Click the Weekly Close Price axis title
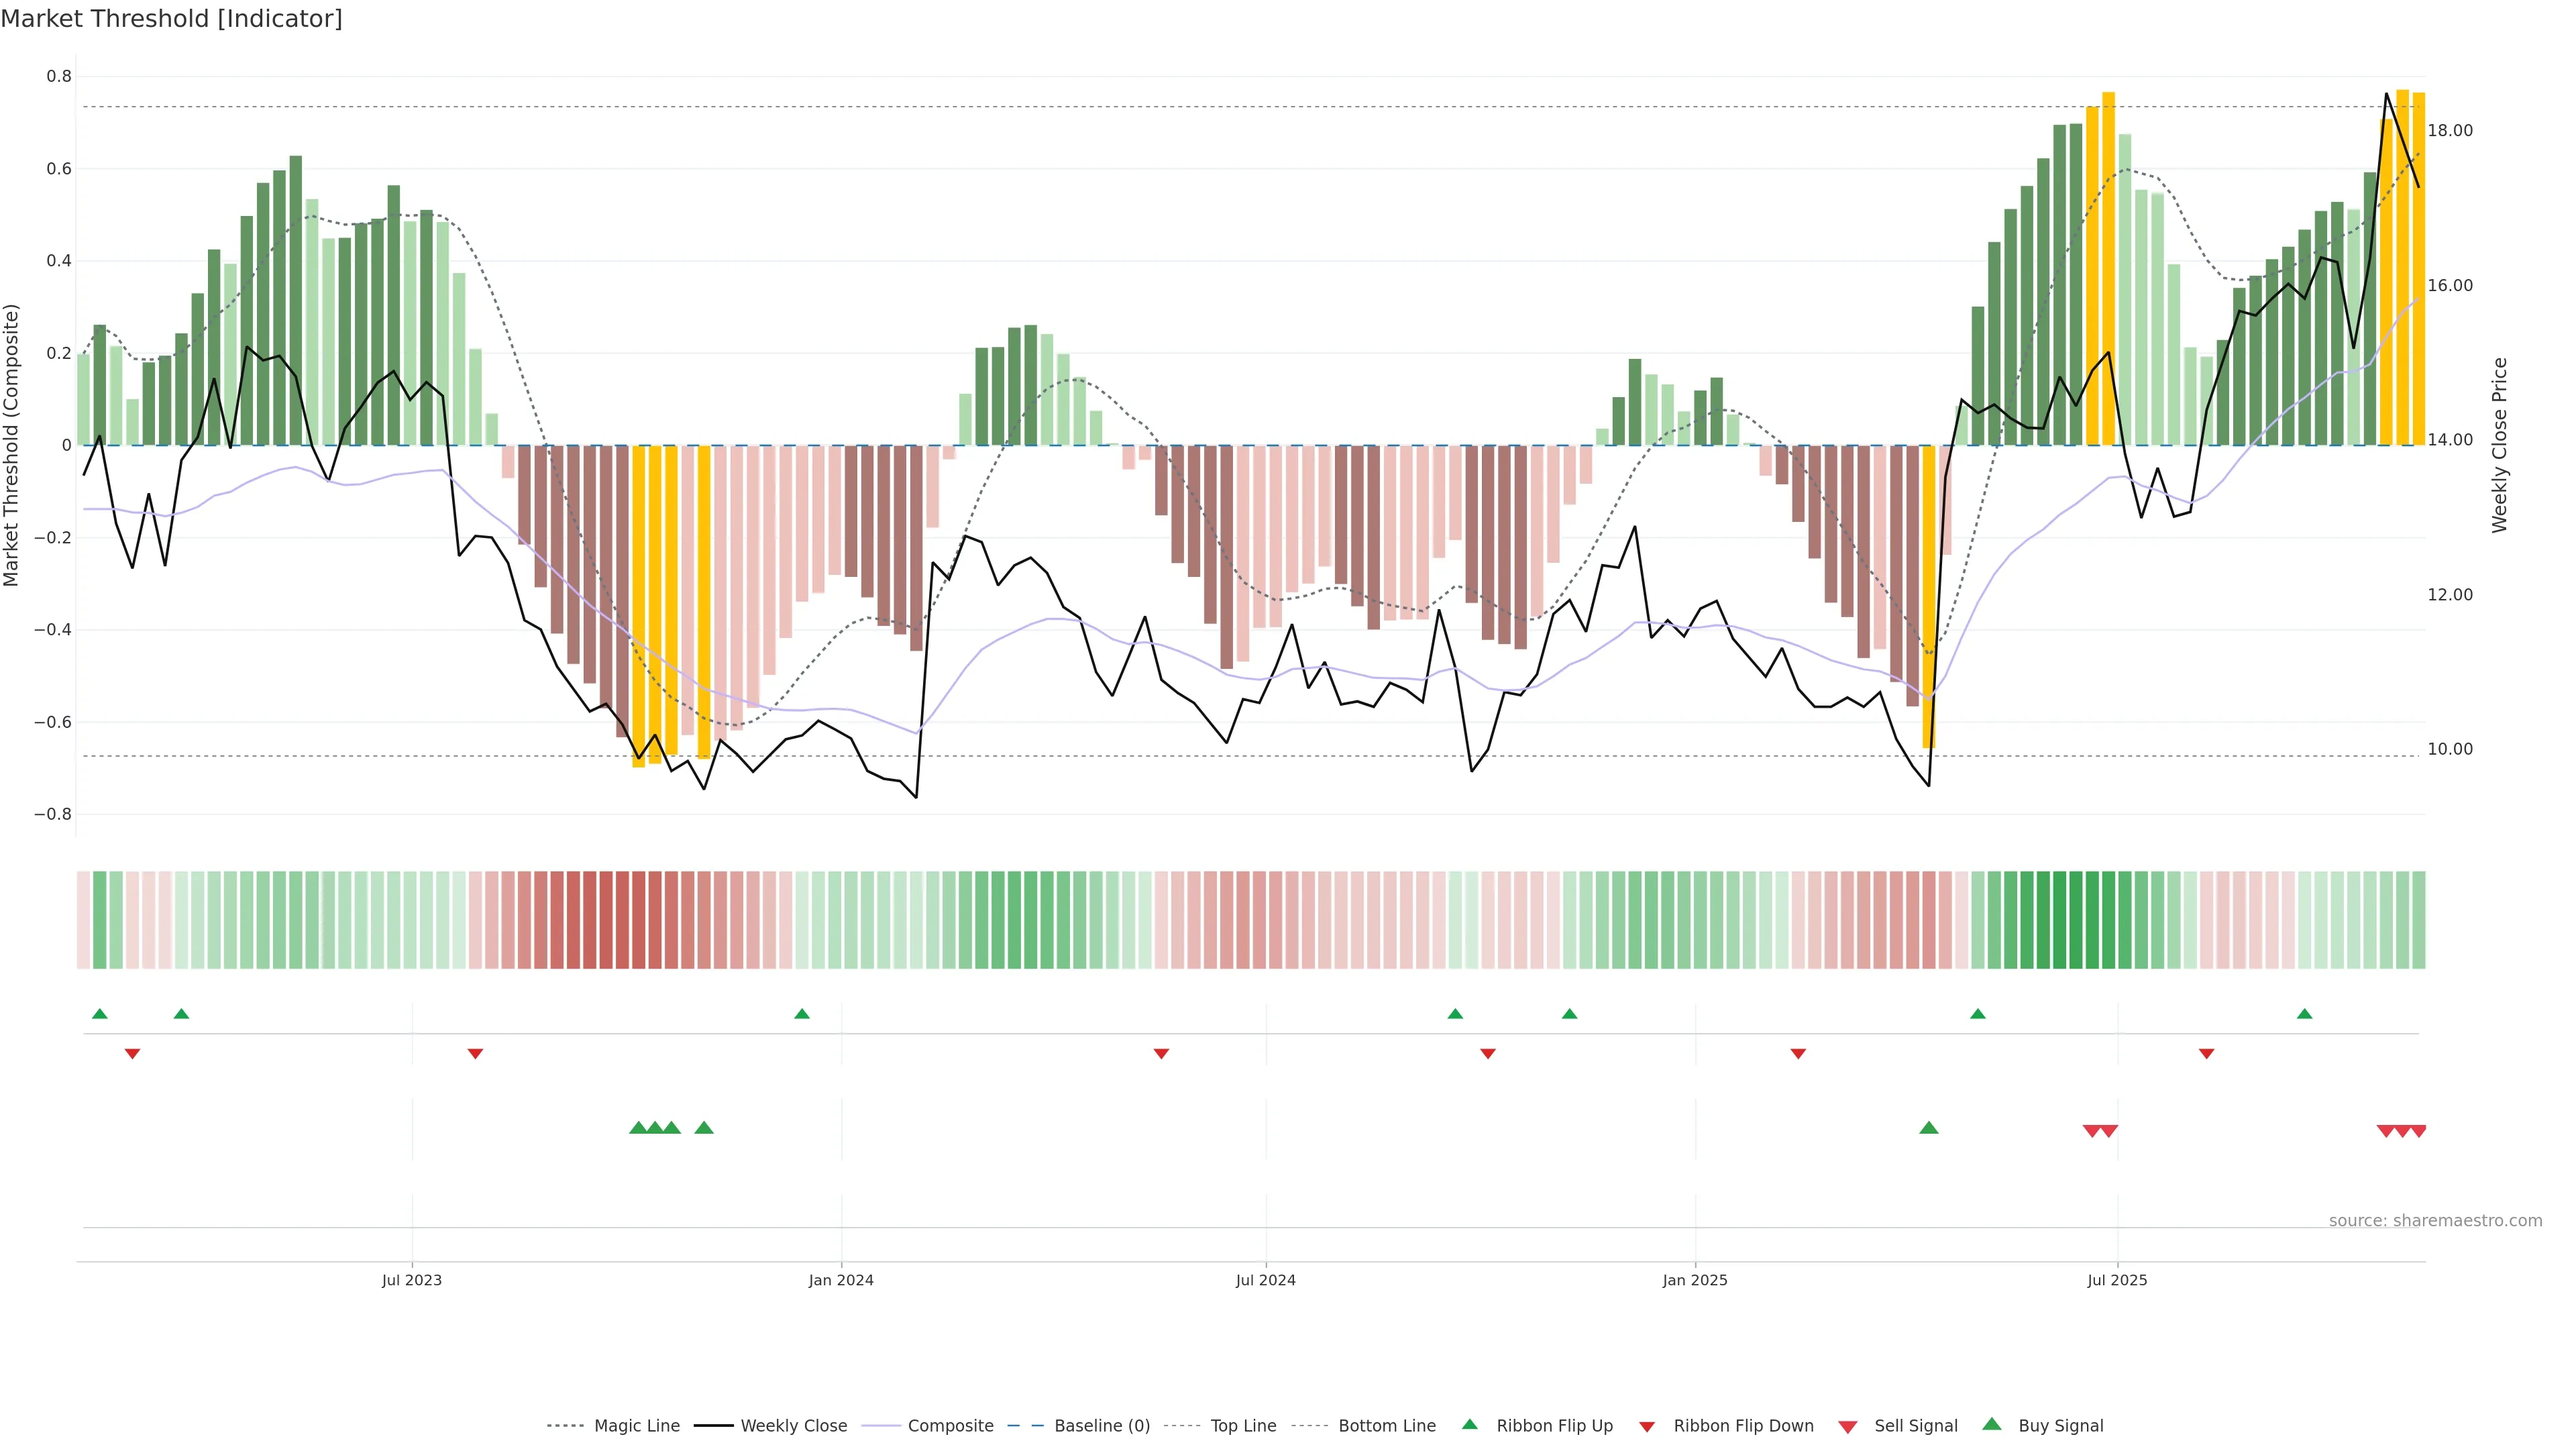Image resolution: width=2576 pixels, height=1449 pixels. point(2500,445)
